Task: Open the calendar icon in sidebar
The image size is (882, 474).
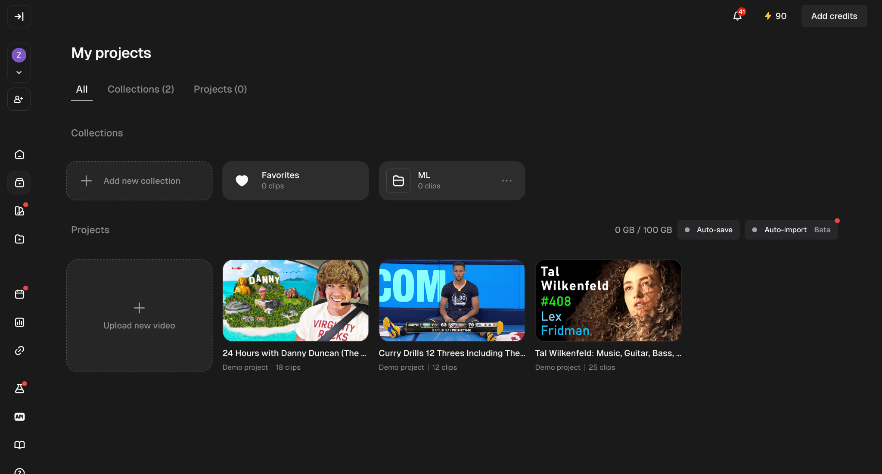Action: point(19,294)
